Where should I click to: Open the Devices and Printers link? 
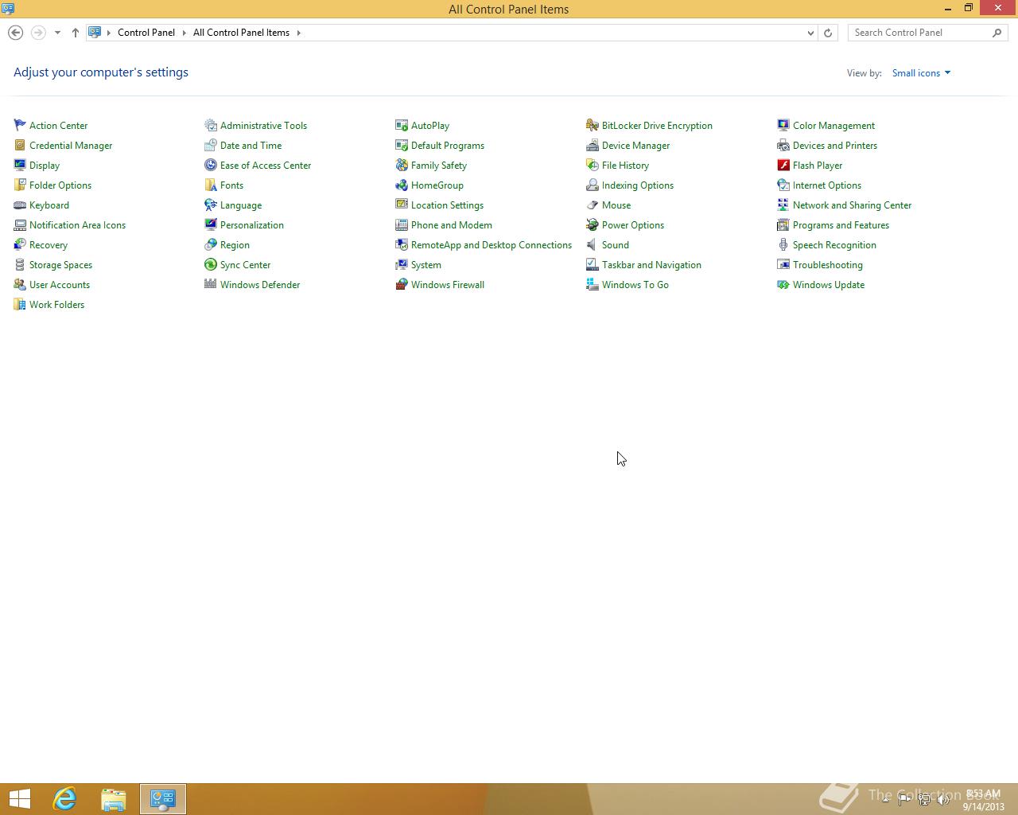(835, 146)
